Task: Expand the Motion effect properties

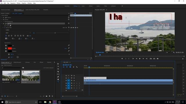Action: pos(1,17)
